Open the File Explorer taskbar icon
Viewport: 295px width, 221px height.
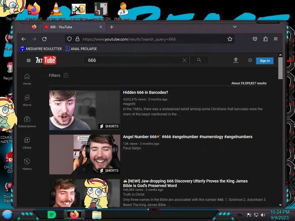(x=97, y=215)
